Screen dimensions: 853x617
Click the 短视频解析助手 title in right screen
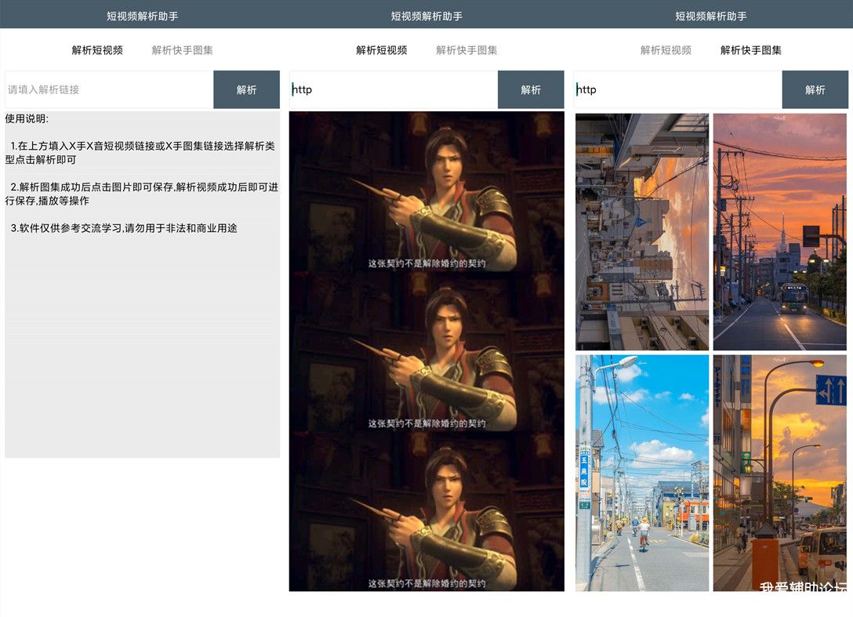[711, 16]
